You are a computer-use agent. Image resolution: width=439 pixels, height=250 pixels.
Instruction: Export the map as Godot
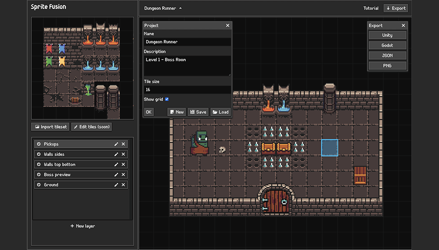click(387, 46)
